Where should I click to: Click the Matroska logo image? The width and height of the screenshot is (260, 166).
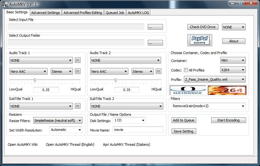coord(188,90)
